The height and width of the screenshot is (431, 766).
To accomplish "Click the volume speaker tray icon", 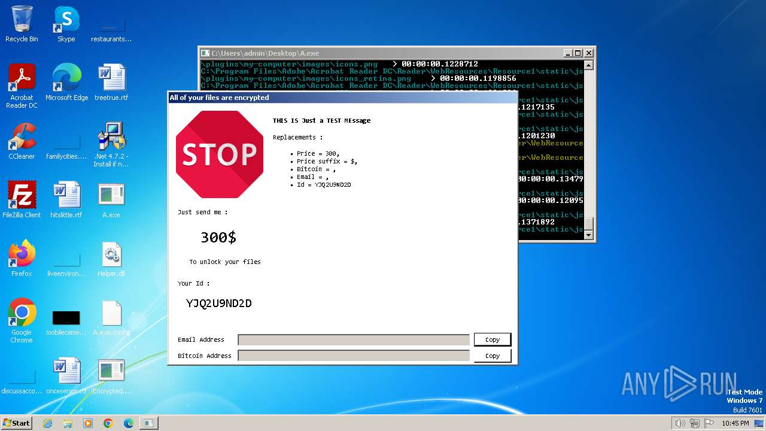I will tap(680, 423).
